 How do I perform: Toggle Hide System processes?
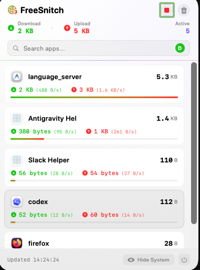(149, 259)
